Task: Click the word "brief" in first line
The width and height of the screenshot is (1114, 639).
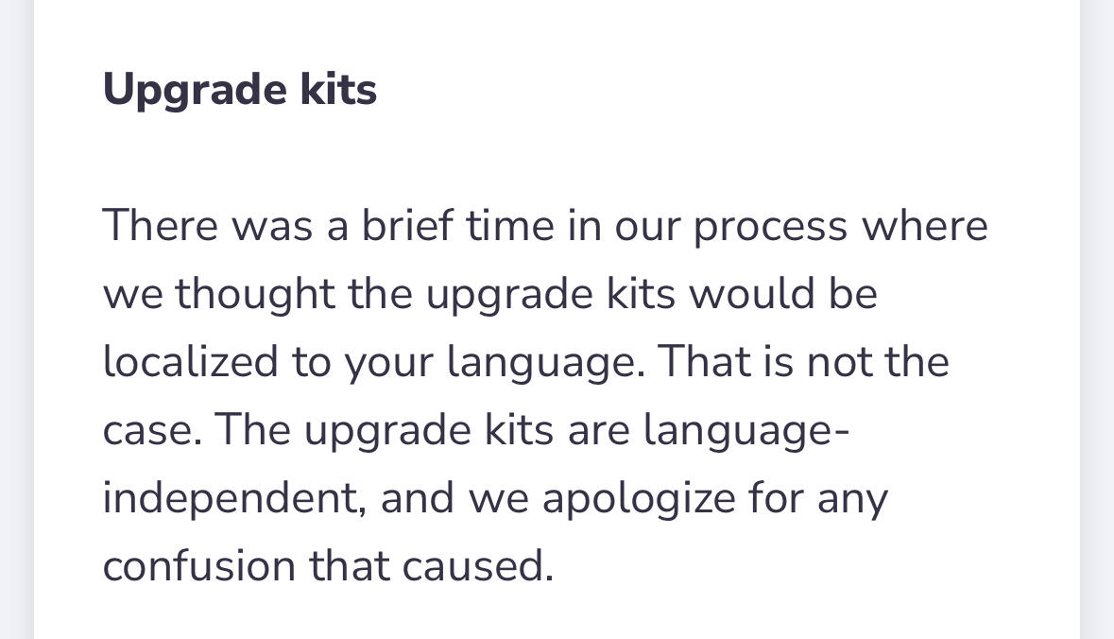Action: [407, 226]
